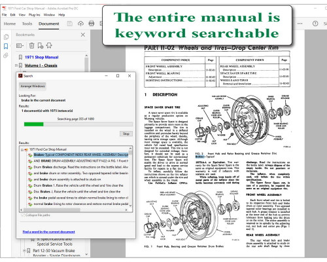
Task: Click the green search progress bar
Action: [34, 124]
